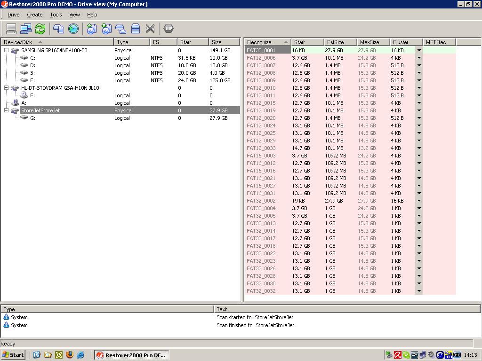Open the Drive menu
Viewport: 482px width, 361px height.
(13, 15)
